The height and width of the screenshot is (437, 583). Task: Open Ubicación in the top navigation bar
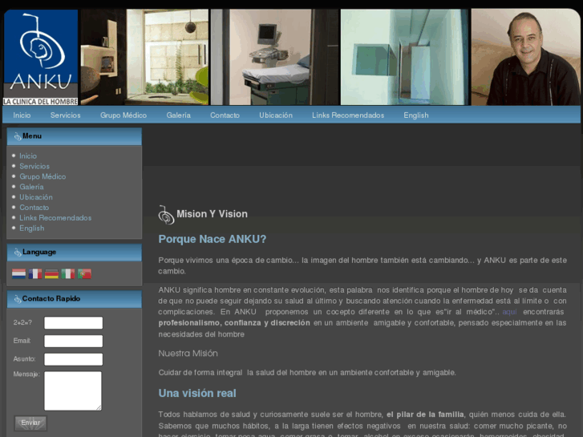click(x=276, y=115)
